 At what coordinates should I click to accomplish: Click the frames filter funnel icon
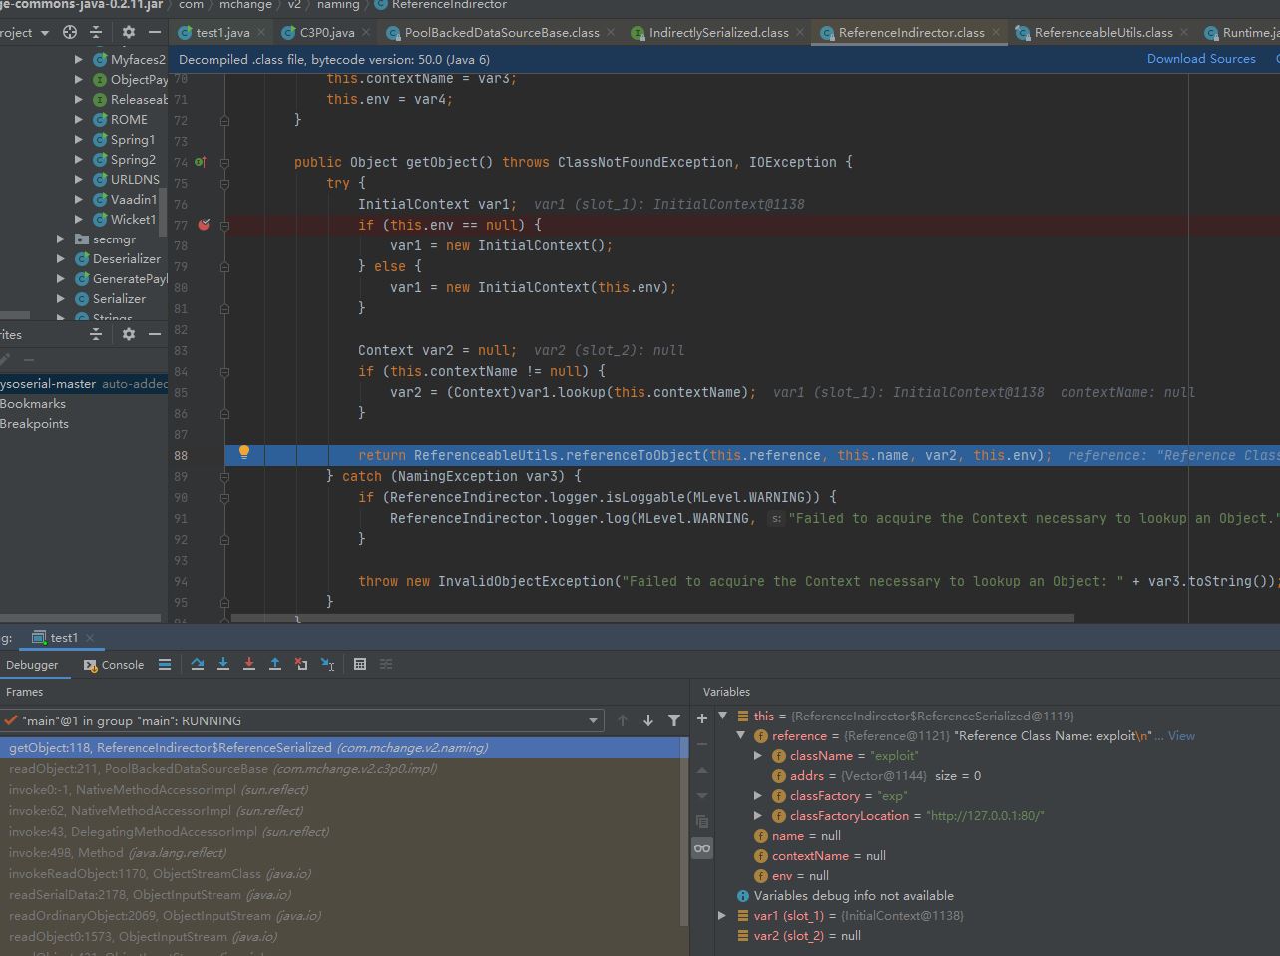pyautogui.click(x=674, y=720)
